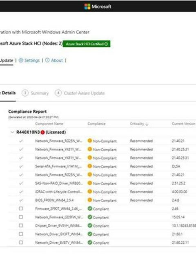
Task: Click version value DL5A
Action: click(x=176, y=166)
